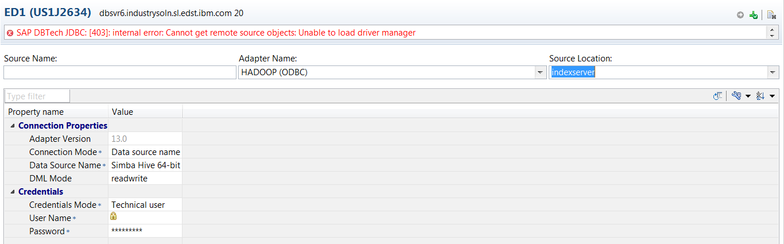Open the Source Location dropdown arrow
The height and width of the screenshot is (244, 784).
point(773,72)
